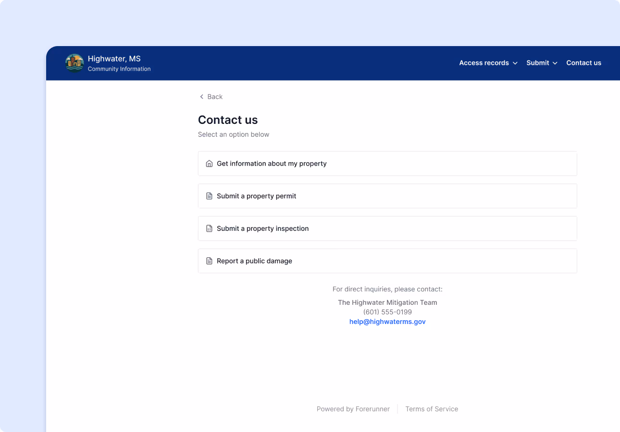Click 'For direct inquiries, please contact:' text
The width and height of the screenshot is (620, 432).
pos(387,289)
